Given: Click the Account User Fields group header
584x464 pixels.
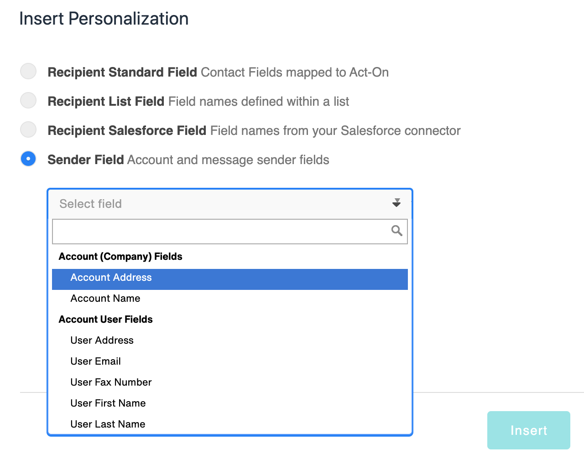Looking at the screenshot, I should click(x=106, y=320).
